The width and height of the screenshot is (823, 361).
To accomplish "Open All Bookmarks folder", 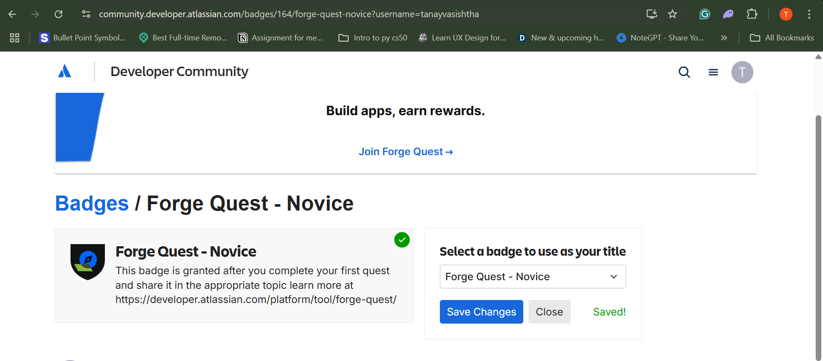I will [x=782, y=38].
